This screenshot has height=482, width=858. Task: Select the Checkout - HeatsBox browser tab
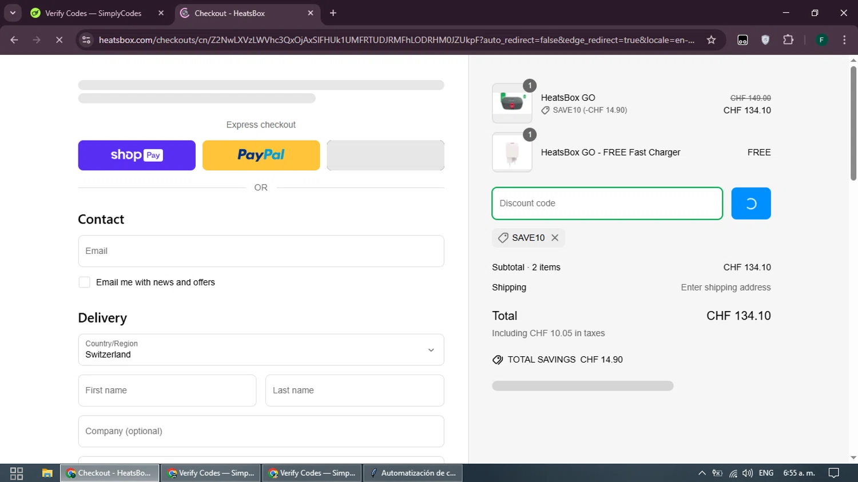pos(229,13)
